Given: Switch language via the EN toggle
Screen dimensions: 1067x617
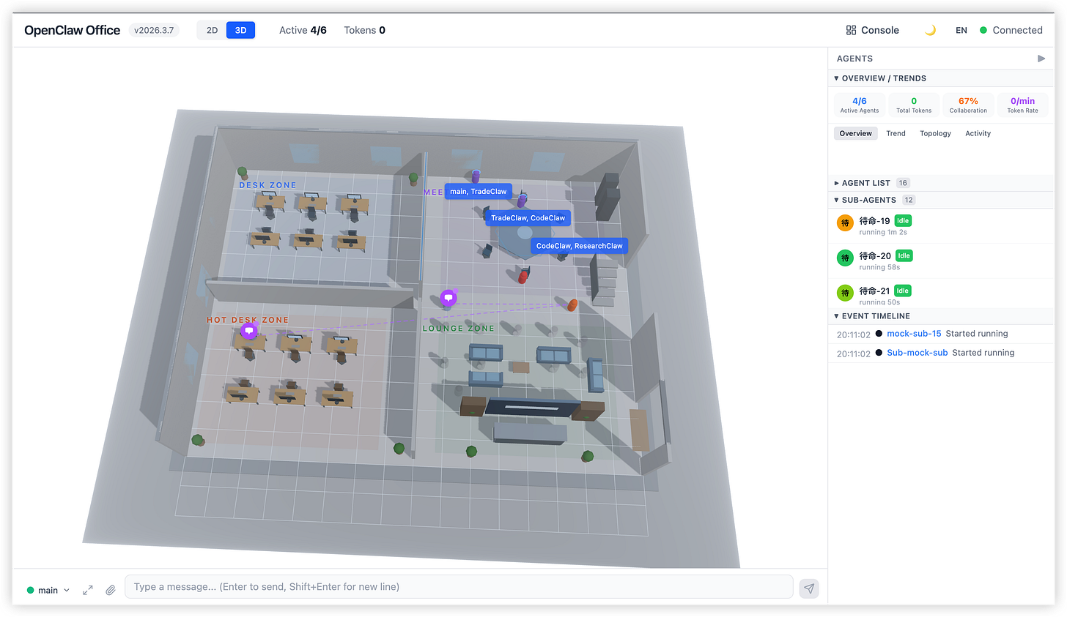Looking at the screenshot, I should [961, 30].
